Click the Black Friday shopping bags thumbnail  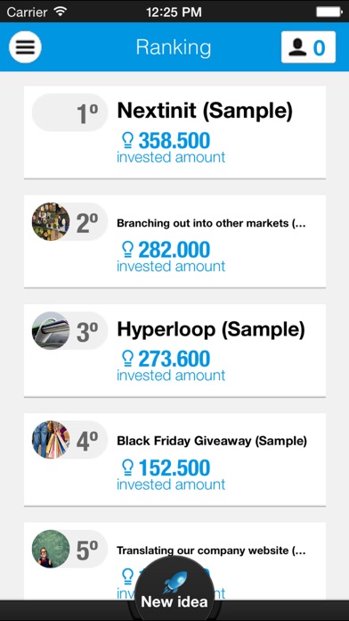pos(51,440)
